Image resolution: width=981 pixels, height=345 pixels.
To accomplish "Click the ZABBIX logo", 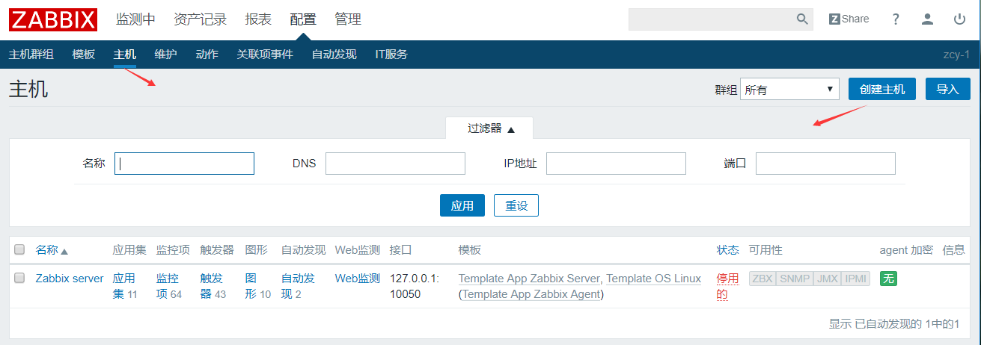I will click(53, 19).
